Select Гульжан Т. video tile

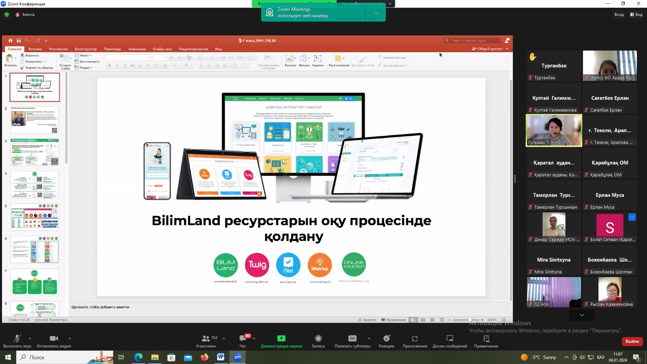554,130
